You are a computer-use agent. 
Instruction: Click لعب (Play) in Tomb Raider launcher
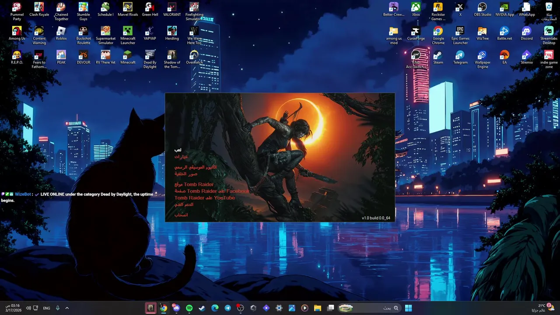[x=178, y=150]
